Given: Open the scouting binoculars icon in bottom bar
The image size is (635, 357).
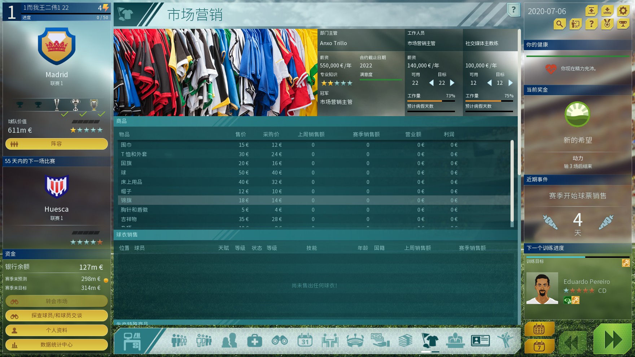Looking at the screenshot, I should [x=280, y=340].
